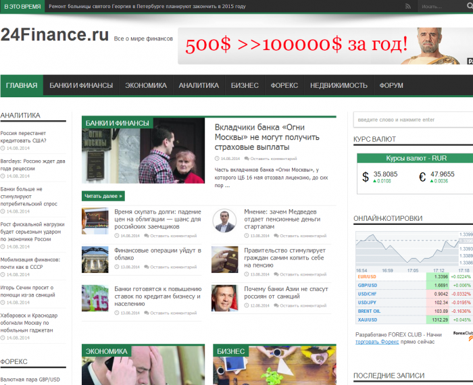Screen dimensions: 473x385
Task: Go to ЭКОНОМИКА menu section
Action: click(146, 86)
